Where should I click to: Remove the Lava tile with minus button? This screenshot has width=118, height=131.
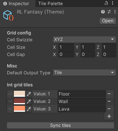(109, 109)
